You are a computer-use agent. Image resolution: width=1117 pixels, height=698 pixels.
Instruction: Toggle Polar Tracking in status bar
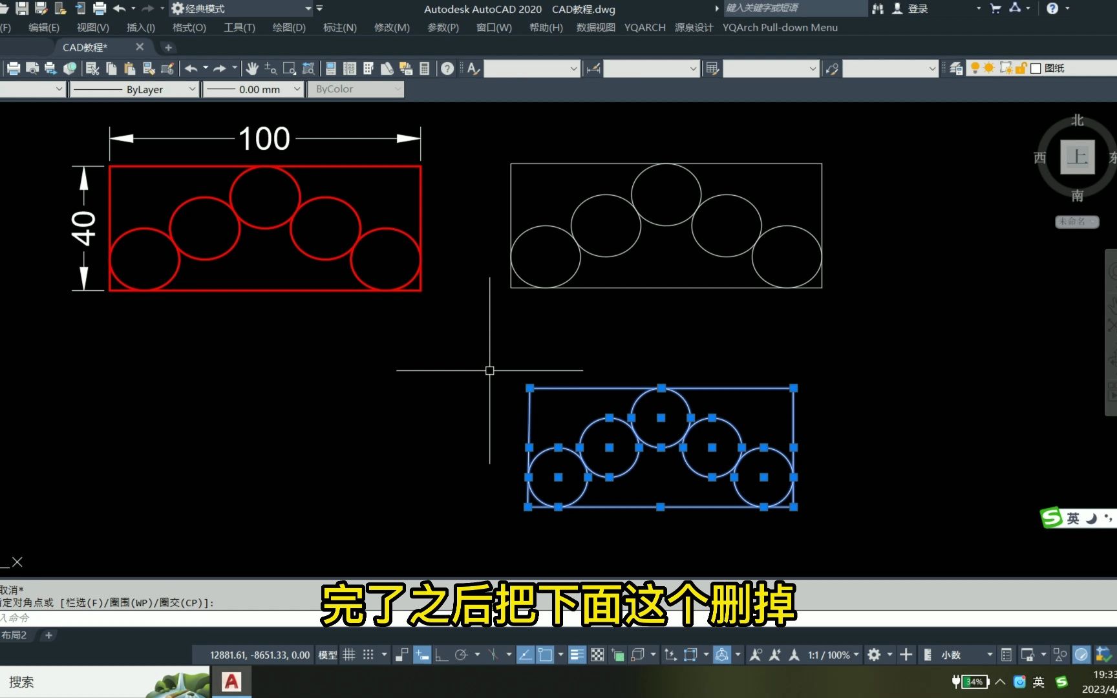point(462,655)
